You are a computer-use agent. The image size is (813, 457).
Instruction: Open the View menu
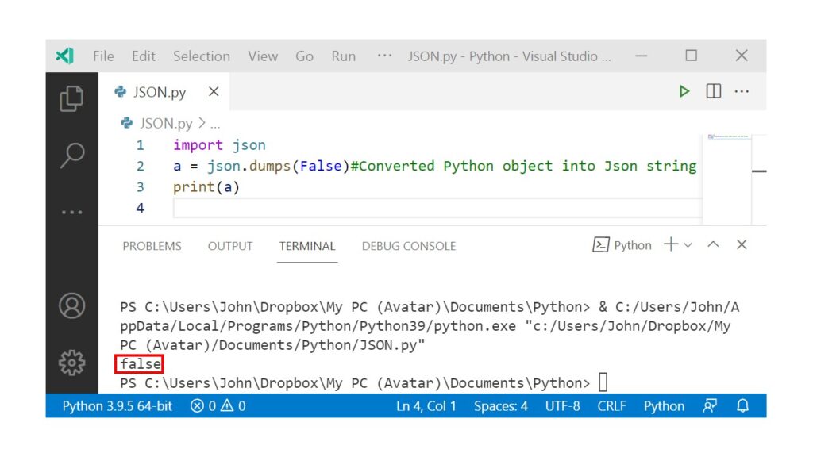[262, 56]
